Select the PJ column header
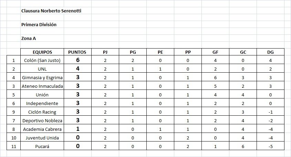This screenshot has width=291, height=157. coord(105,52)
